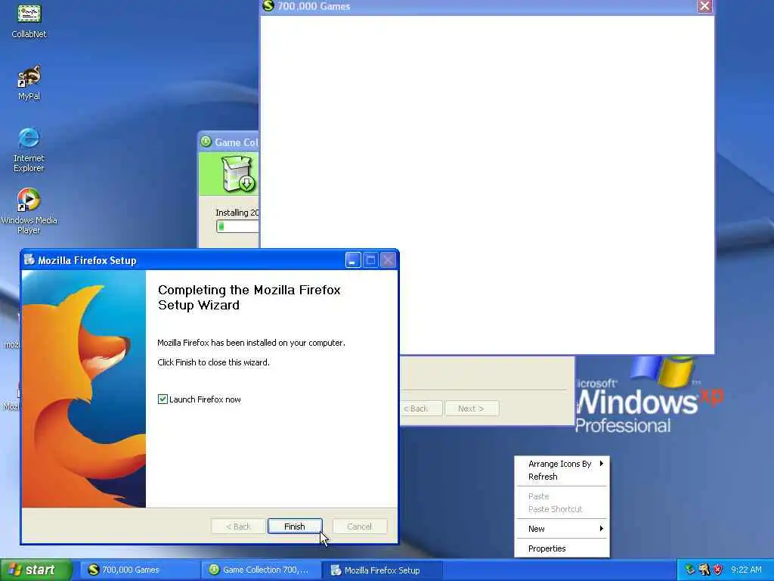Close the 700,000 Games window
Screen dimensions: 774x581
[x=704, y=6]
